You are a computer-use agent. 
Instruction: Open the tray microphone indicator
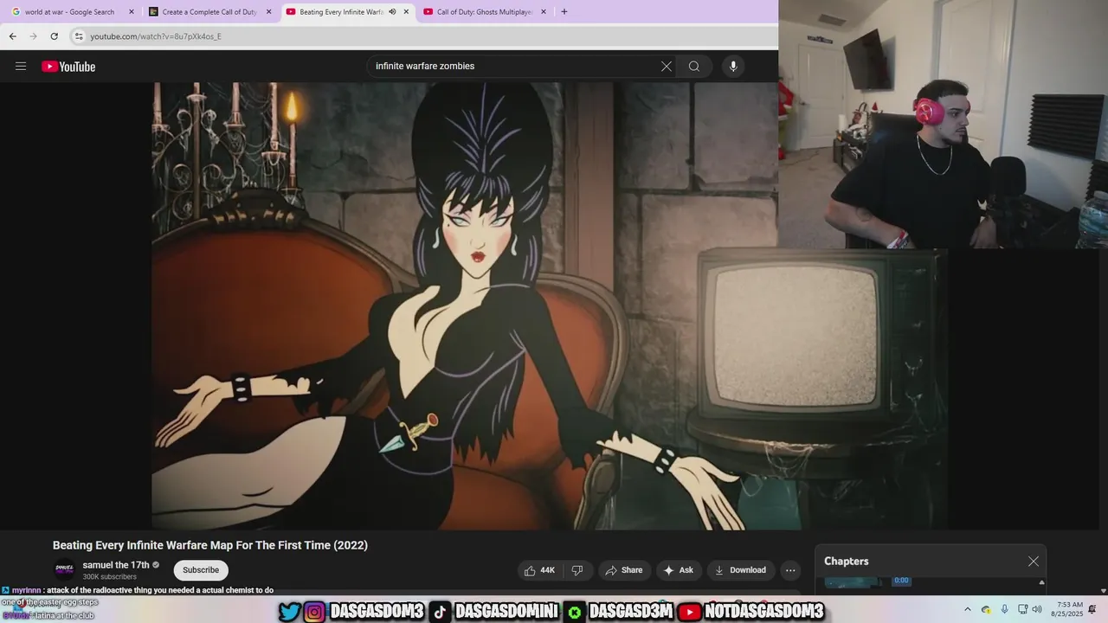pyautogui.click(x=1004, y=610)
